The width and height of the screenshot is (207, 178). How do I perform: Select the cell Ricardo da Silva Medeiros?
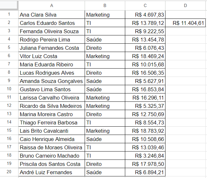[x=51, y=106]
